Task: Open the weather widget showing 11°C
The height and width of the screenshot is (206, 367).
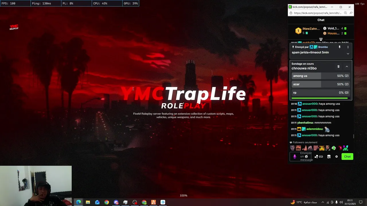Action: 304,202
